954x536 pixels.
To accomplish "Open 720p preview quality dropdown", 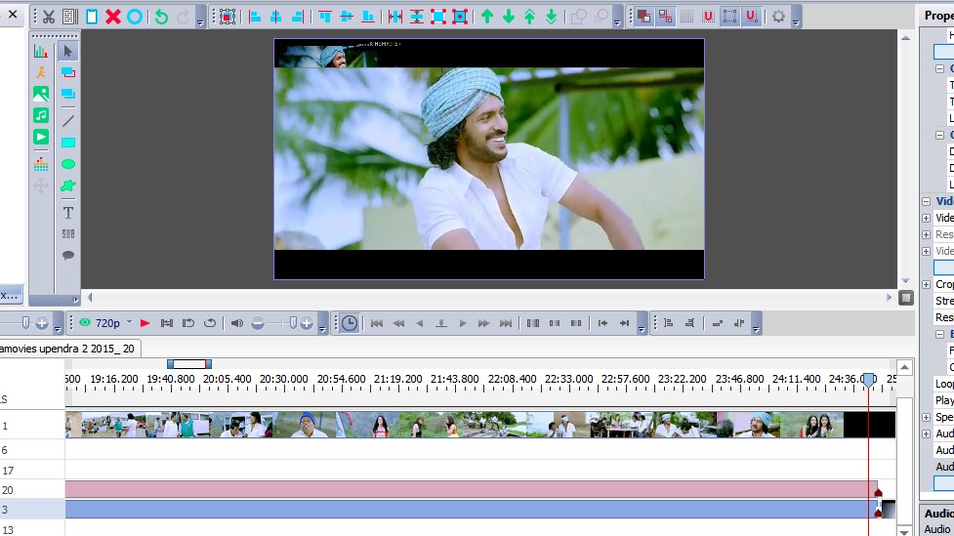I will (129, 322).
